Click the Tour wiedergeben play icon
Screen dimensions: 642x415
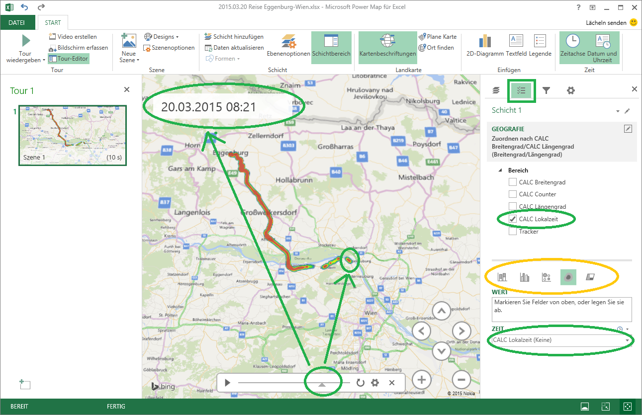(x=25, y=41)
